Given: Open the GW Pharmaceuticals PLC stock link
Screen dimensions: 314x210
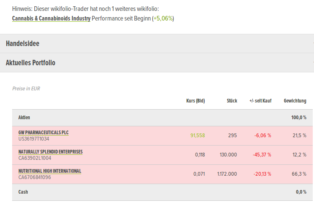Looking at the screenshot, I should point(44,133).
